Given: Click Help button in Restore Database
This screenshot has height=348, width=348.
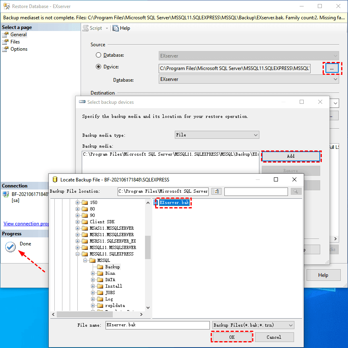Looking at the screenshot, I should pyautogui.click(x=323, y=275).
